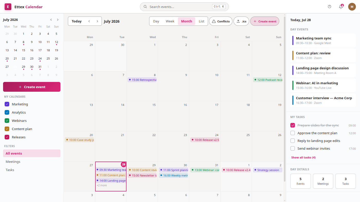Open the 09:30 Marketing team event chip
This screenshot has width=360, height=202.
[x=111, y=170]
